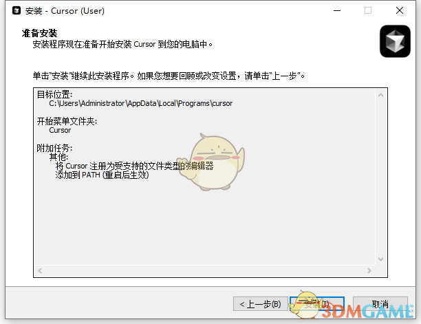
Task: Click the Cursor icon in title bar
Action: [17, 10]
